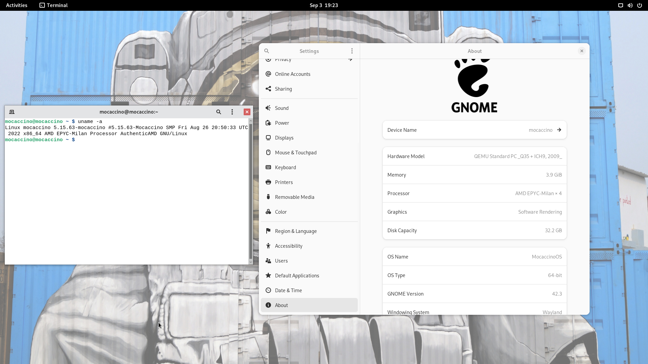
Task: Click the Online Accounts at-sign icon
Action: (268, 74)
